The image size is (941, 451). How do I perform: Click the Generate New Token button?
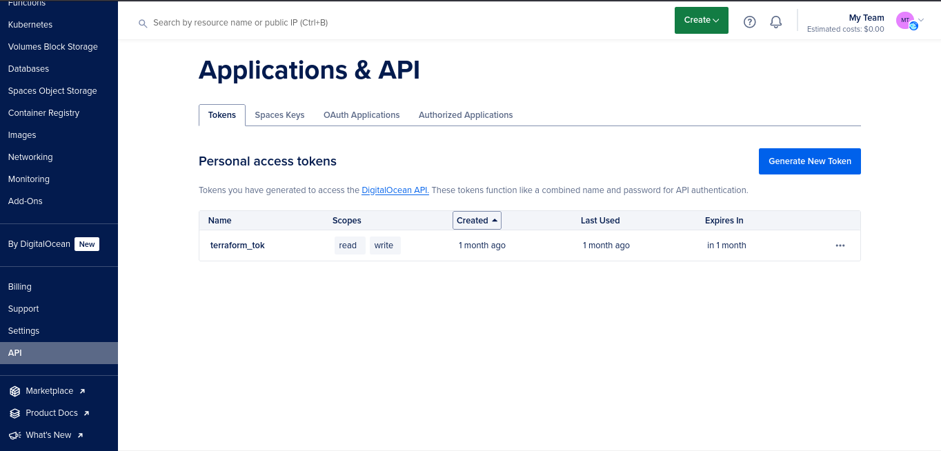pos(810,161)
